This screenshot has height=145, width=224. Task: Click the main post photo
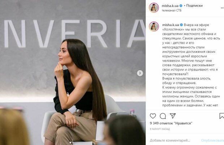click(x=73, y=72)
